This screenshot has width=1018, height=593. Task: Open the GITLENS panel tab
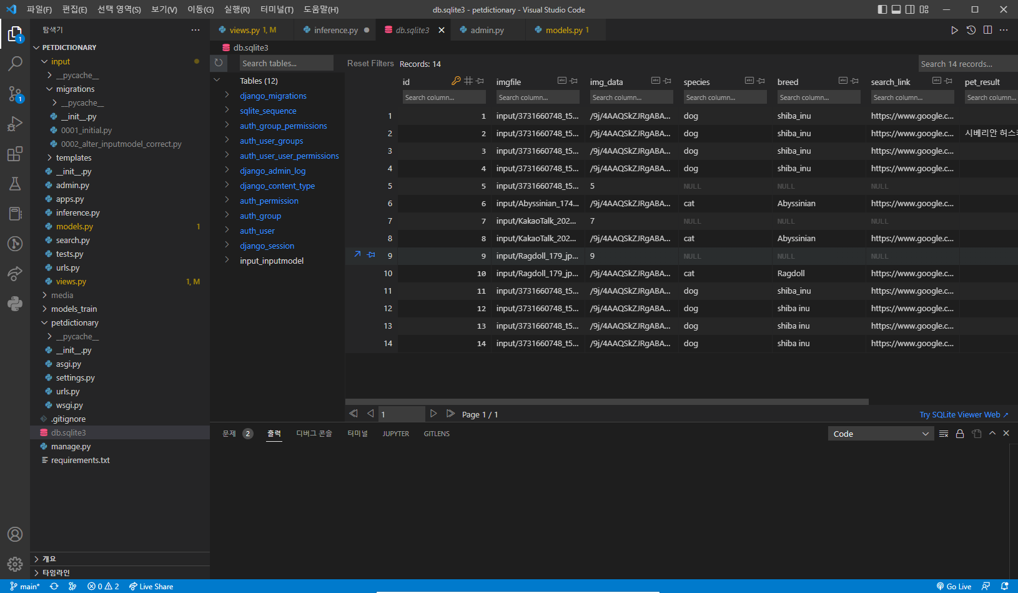point(437,434)
